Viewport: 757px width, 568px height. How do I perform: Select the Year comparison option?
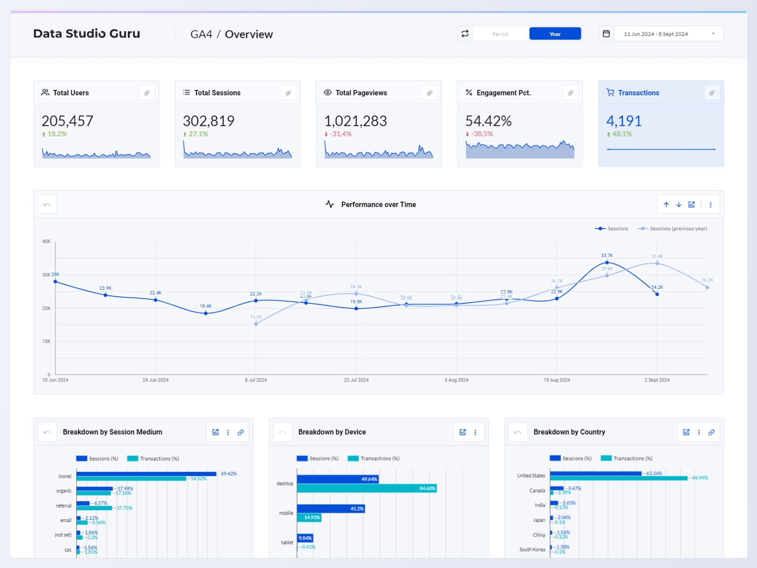(x=555, y=34)
